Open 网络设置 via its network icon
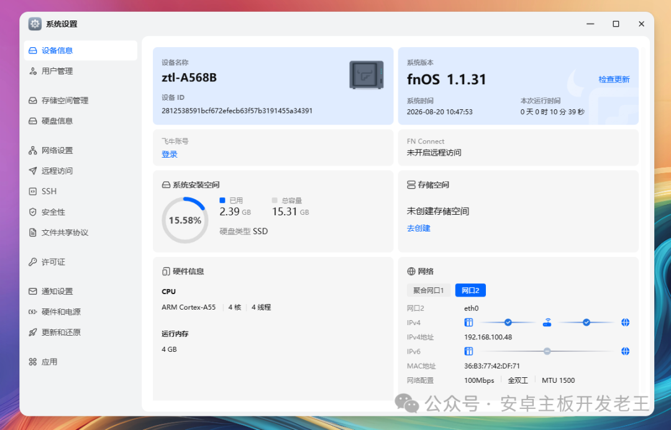This screenshot has width=671, height=430. click(33, 150)
